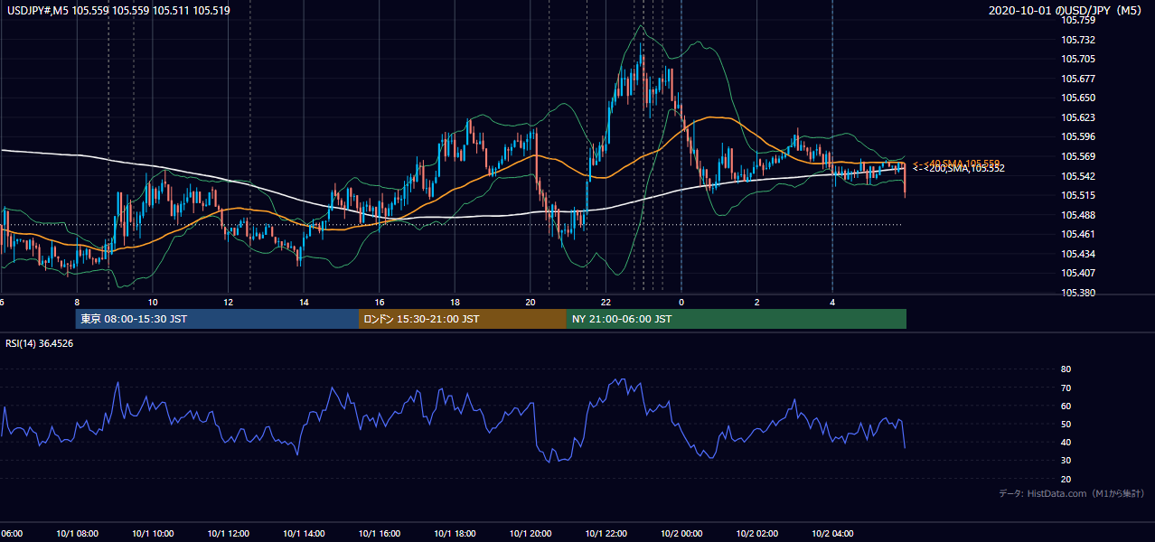Select the Tokyo 08:00-15:30 JST session bar
The height and width of the screenshot is (542, 1155).
[217, 319]
